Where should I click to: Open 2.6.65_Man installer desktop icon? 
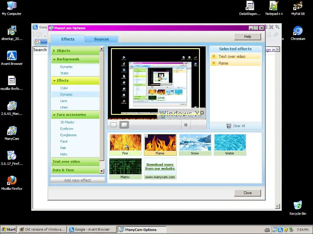pos(12,108)
